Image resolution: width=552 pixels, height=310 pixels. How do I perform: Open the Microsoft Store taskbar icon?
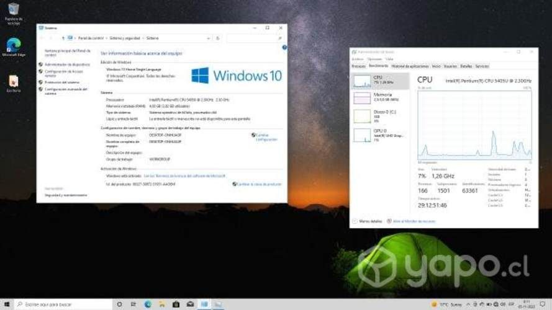(176, 304)
